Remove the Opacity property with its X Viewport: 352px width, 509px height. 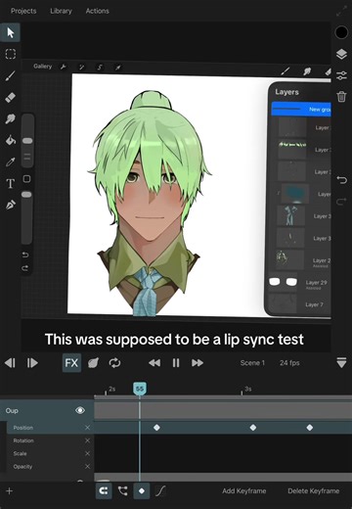coord(87,467)
